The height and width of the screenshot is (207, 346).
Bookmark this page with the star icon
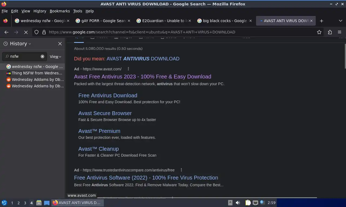click(319, 32)
